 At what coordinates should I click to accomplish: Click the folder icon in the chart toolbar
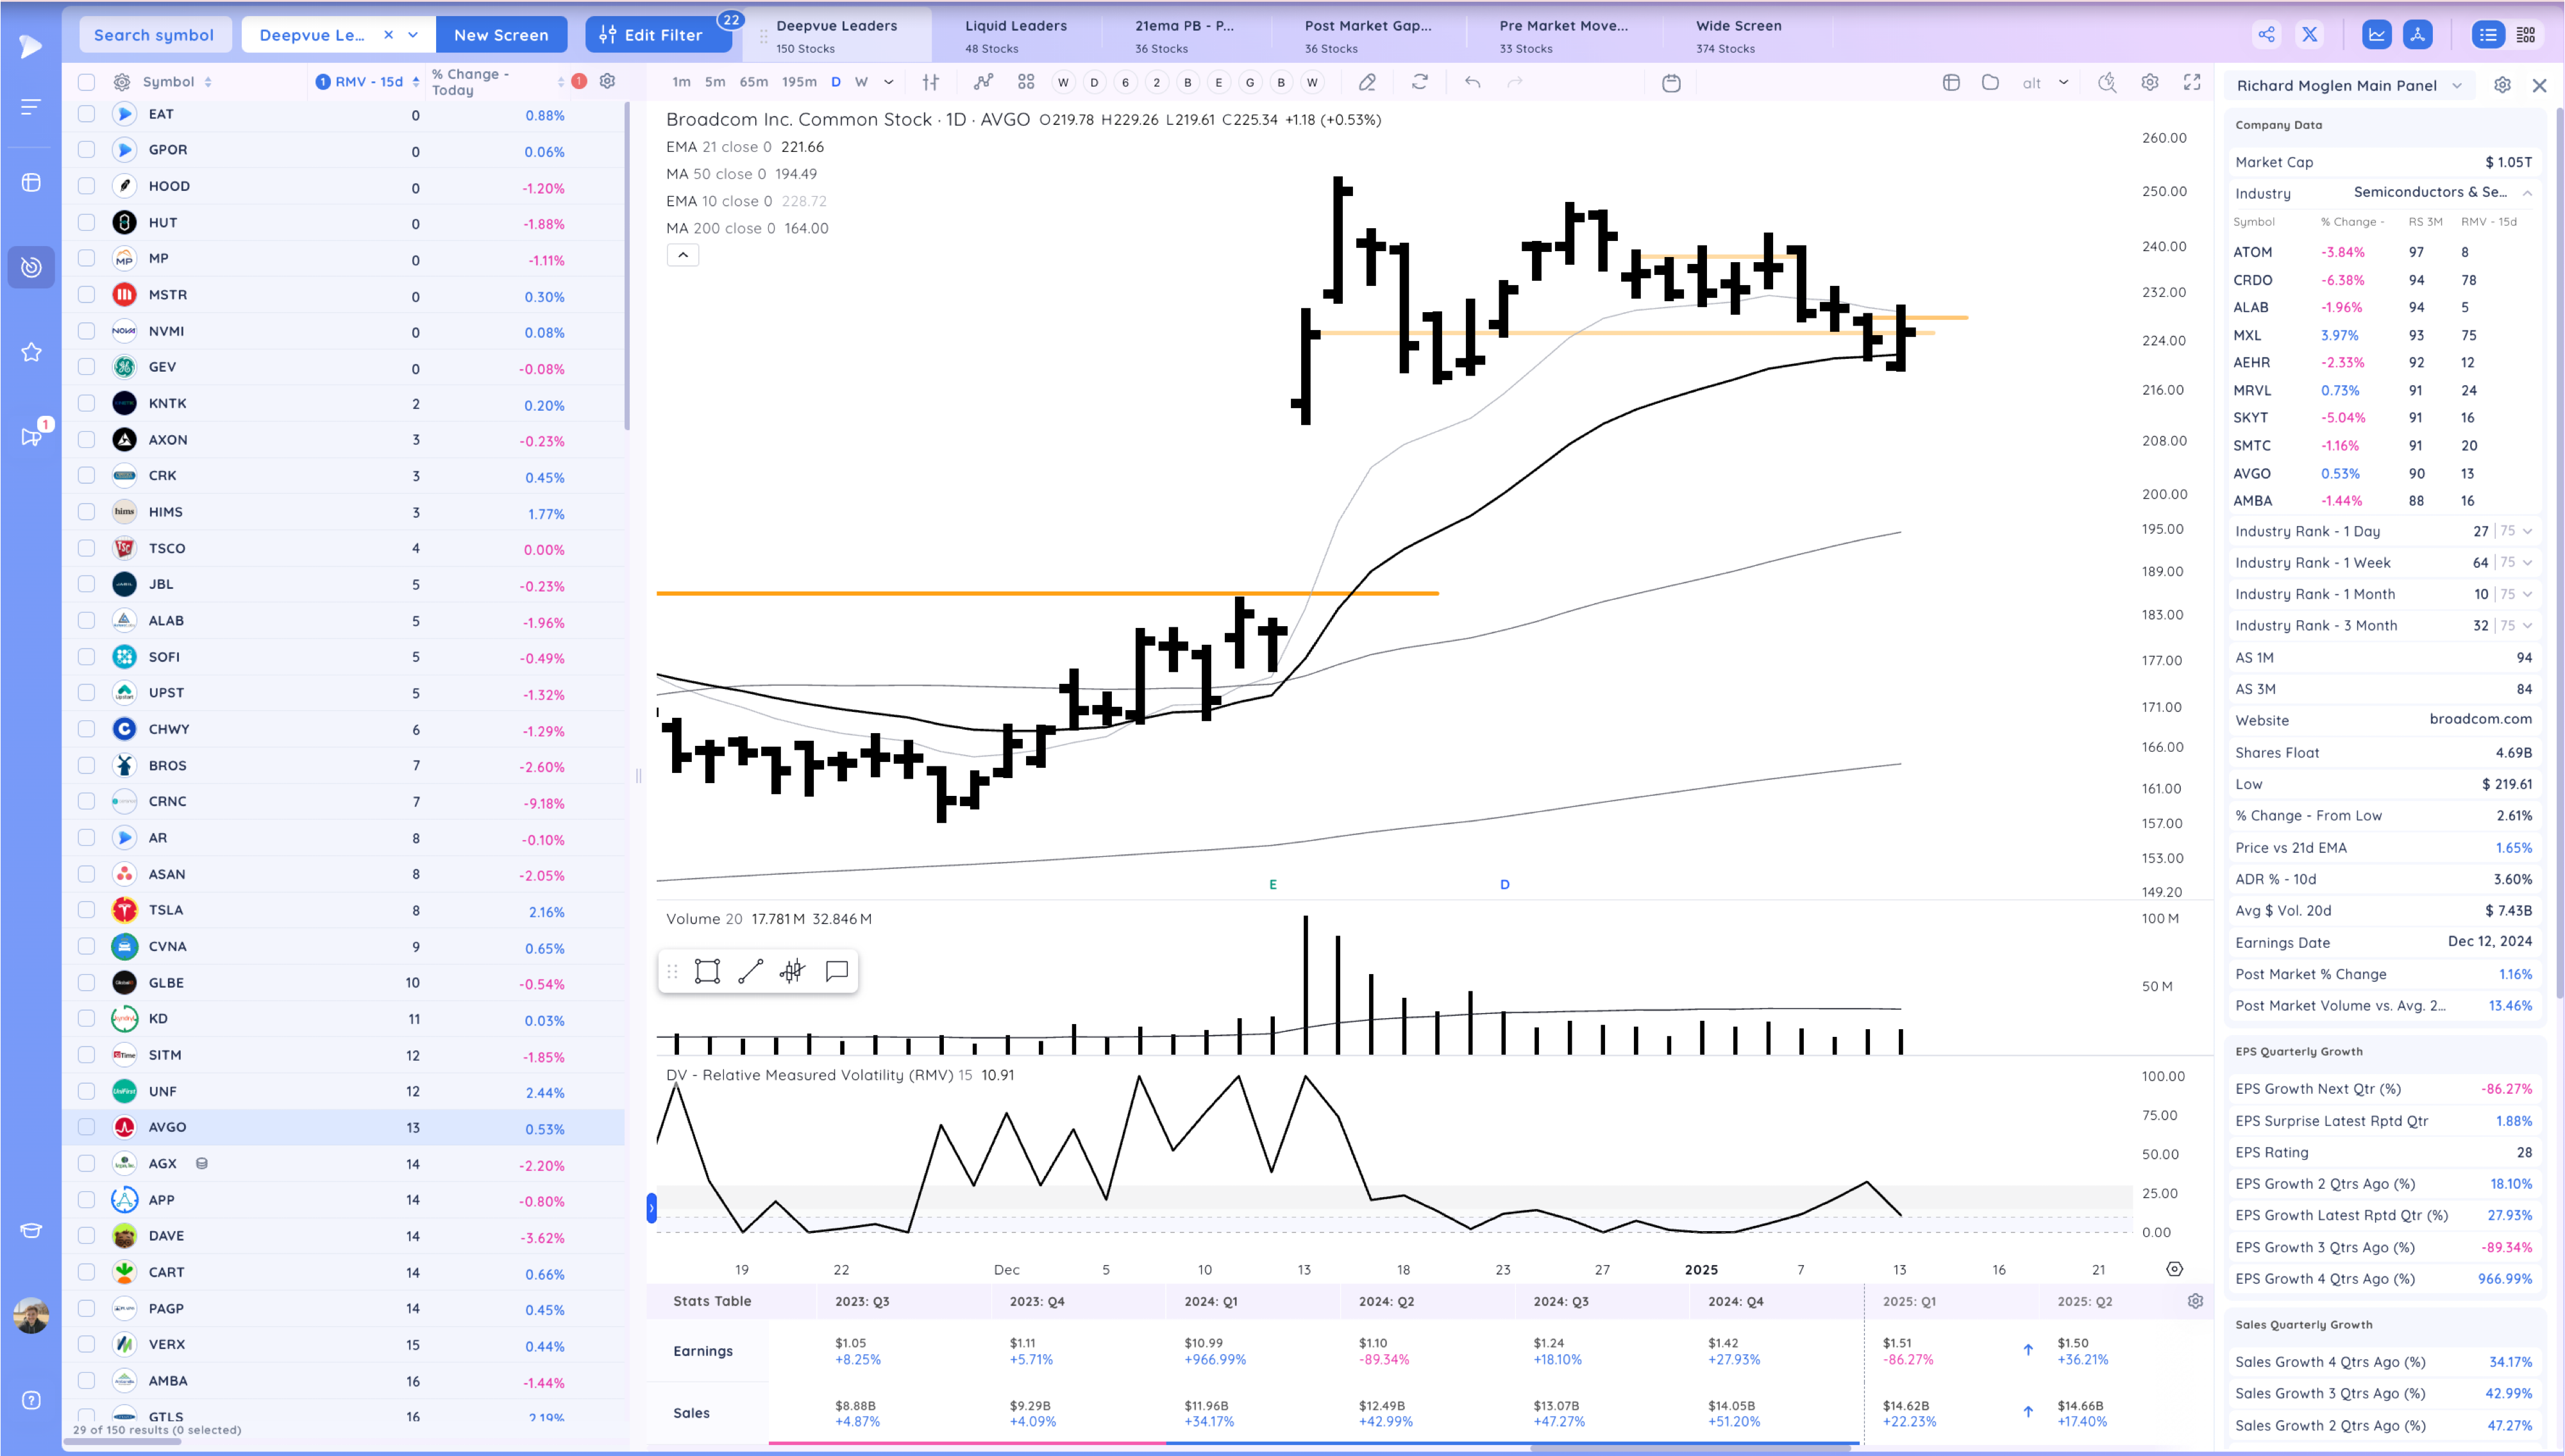point(1990,82)
